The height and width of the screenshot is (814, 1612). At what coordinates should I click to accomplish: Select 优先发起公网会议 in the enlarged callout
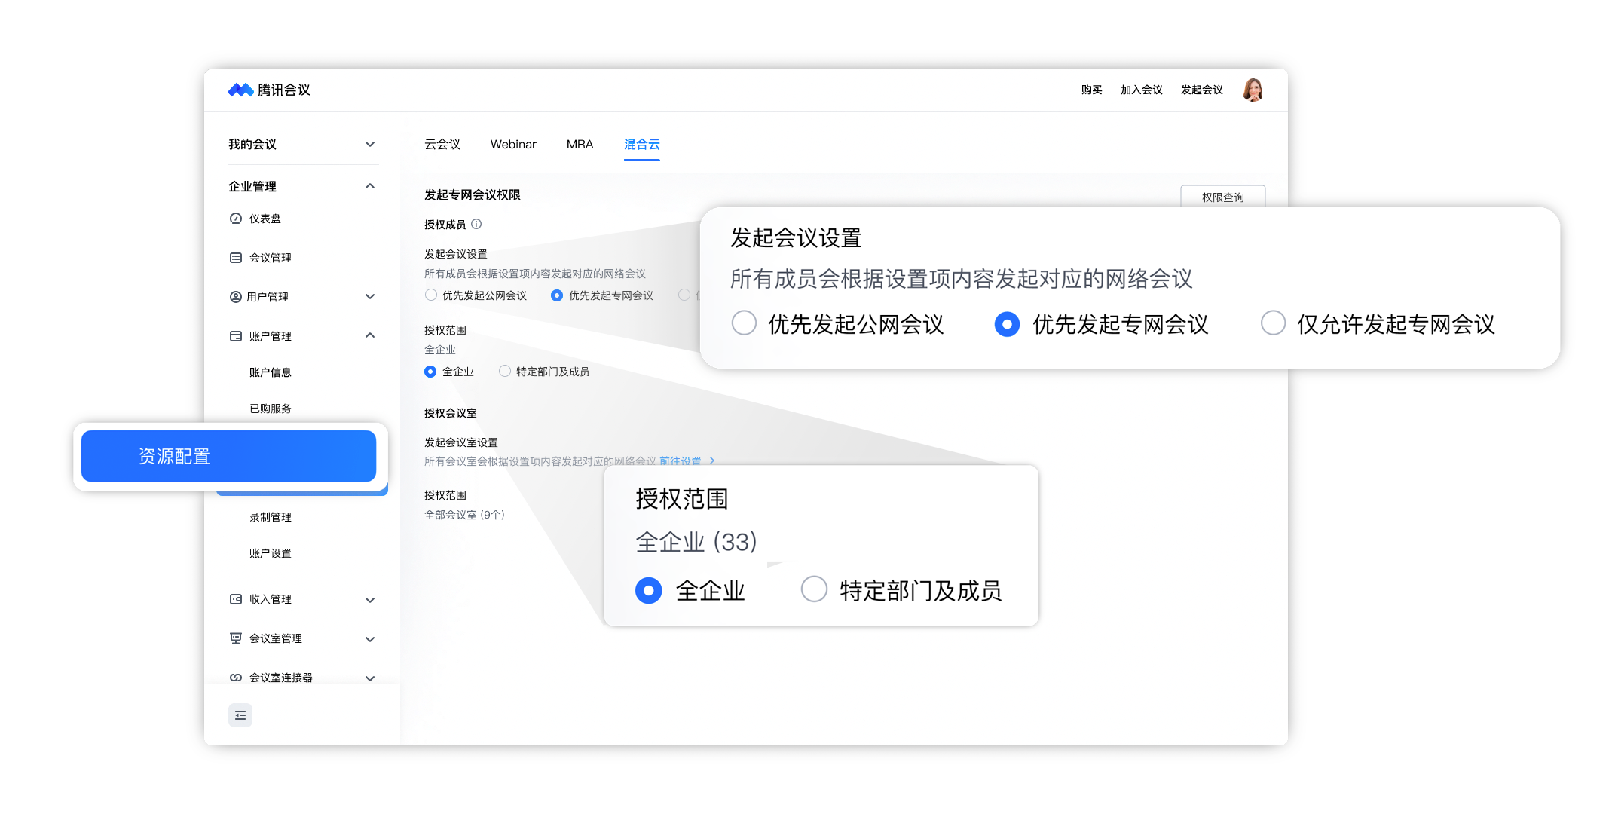click(744, 323)
